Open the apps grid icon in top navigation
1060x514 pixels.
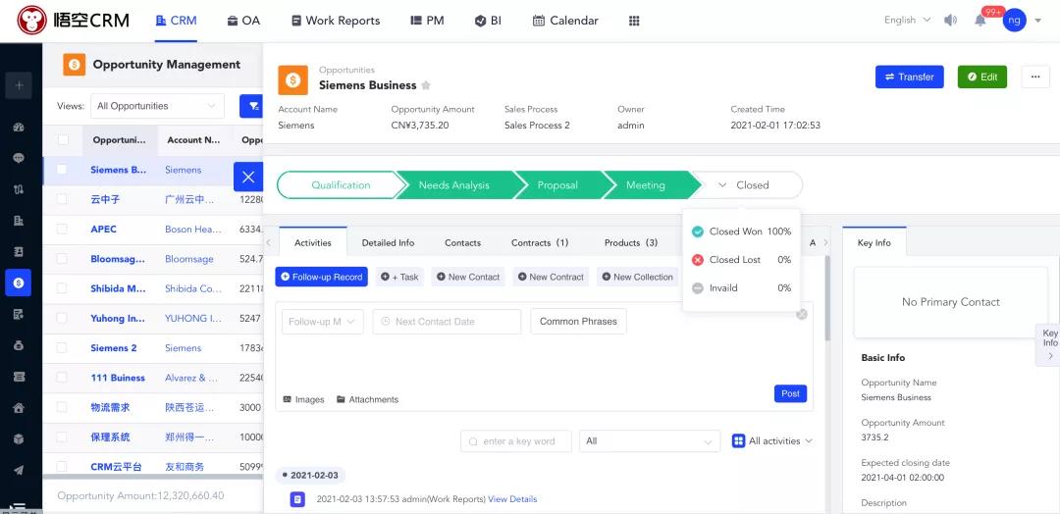634,21
